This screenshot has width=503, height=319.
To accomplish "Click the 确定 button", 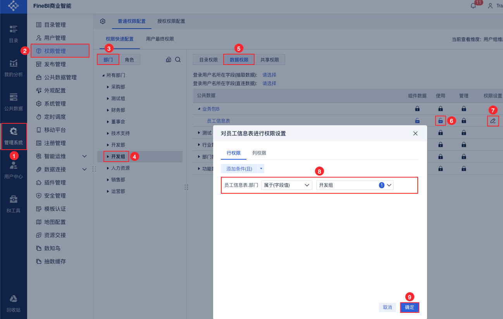I will (x=410, y=307).
